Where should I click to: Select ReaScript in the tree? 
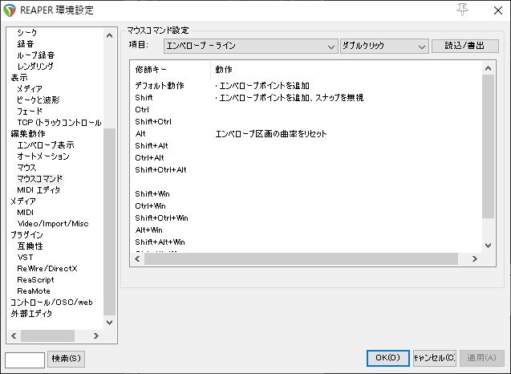click(35, 280)
